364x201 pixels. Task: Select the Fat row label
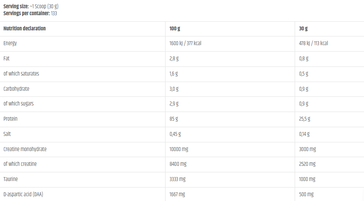(6, 58)
